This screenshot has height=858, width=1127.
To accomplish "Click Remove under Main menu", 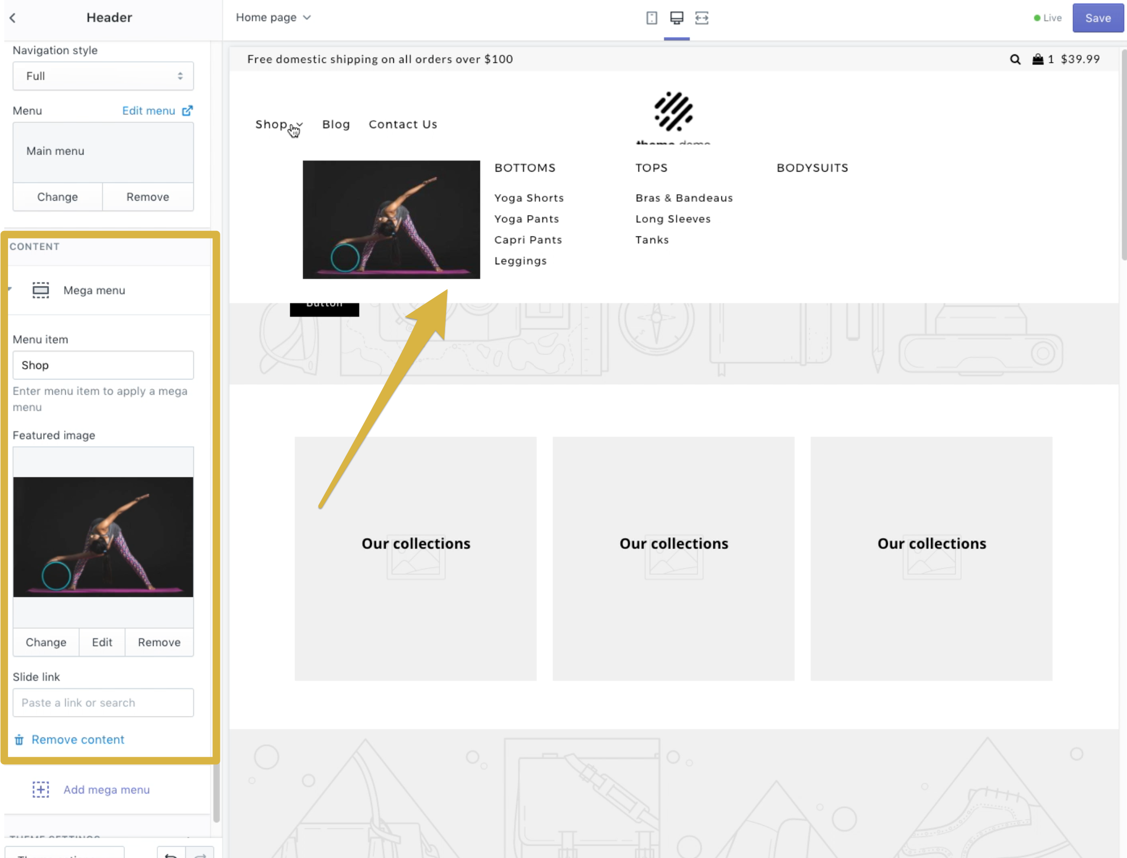I will (x=148, y=196).
